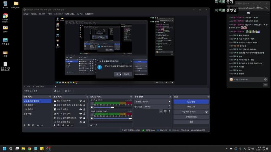Viewport: 271px width, 152px height.
Task: Click the 녹화 시작 button
Action: tap(191, 107)
